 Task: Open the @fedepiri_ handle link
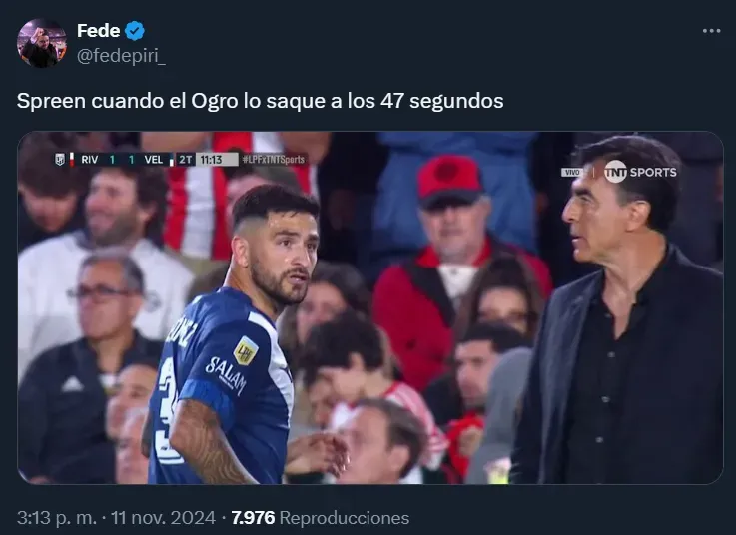(121, 56)
